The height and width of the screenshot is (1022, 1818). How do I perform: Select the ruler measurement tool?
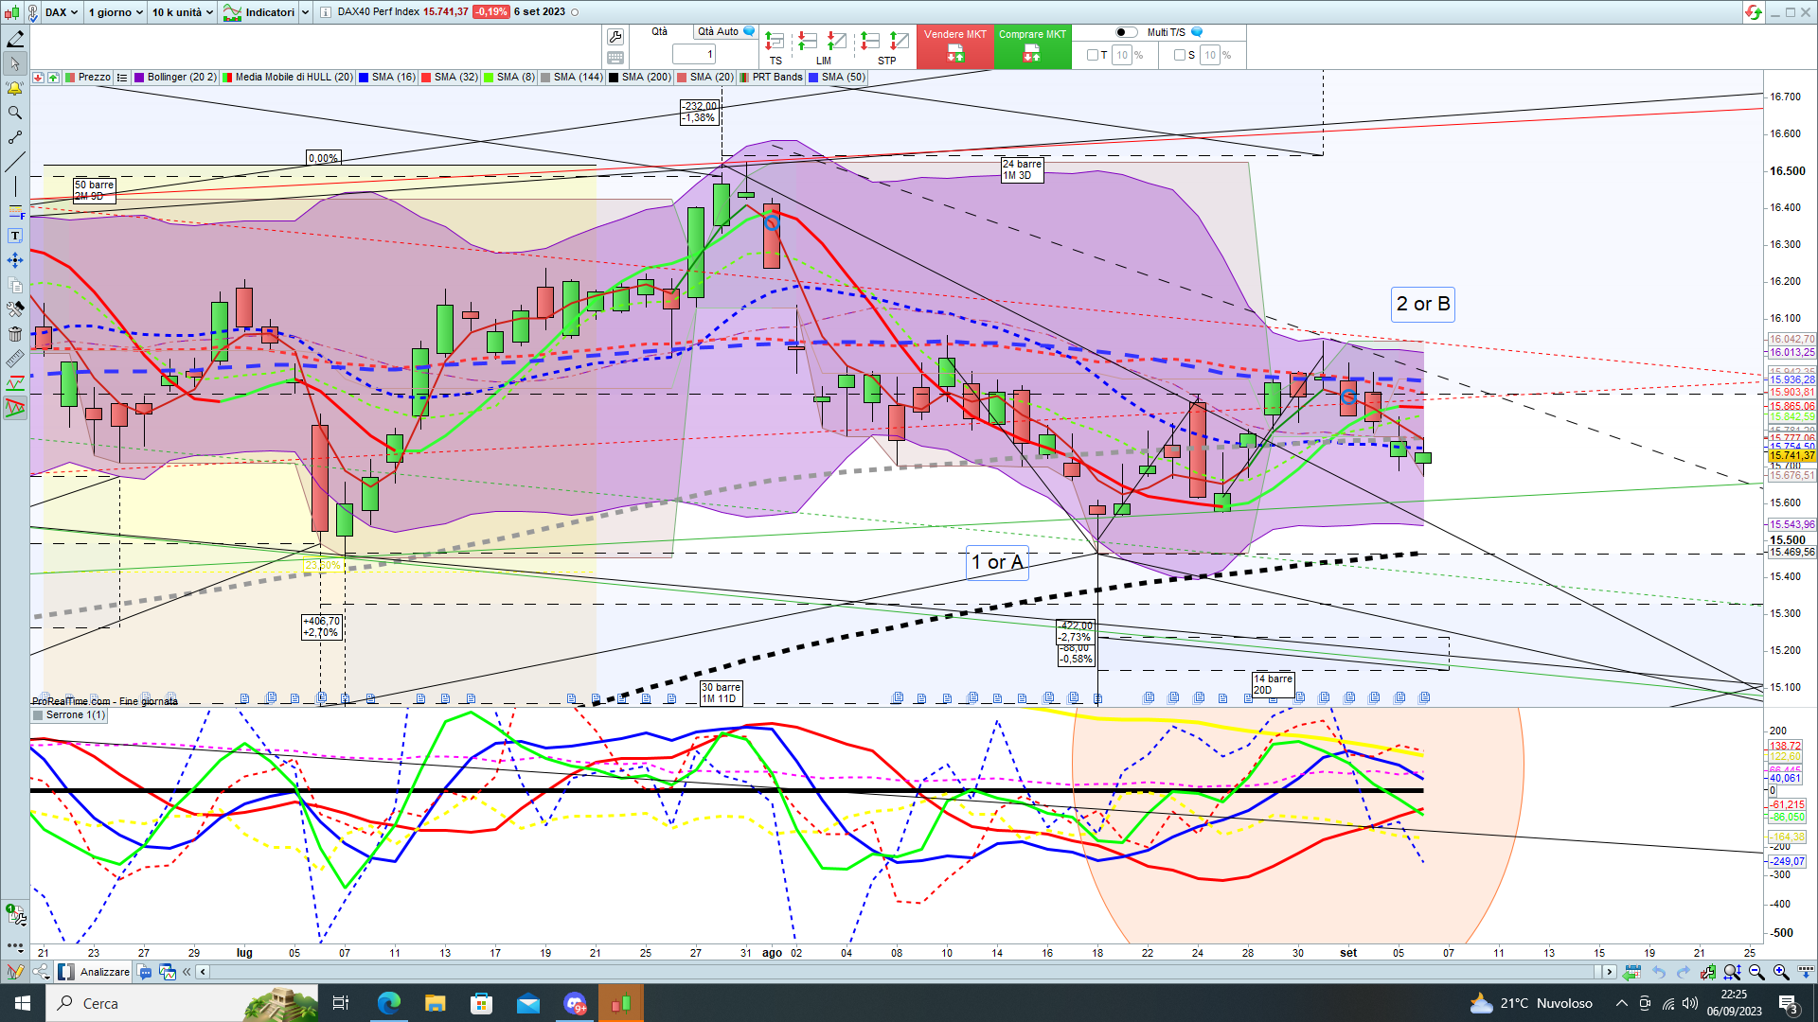[15, 359]
